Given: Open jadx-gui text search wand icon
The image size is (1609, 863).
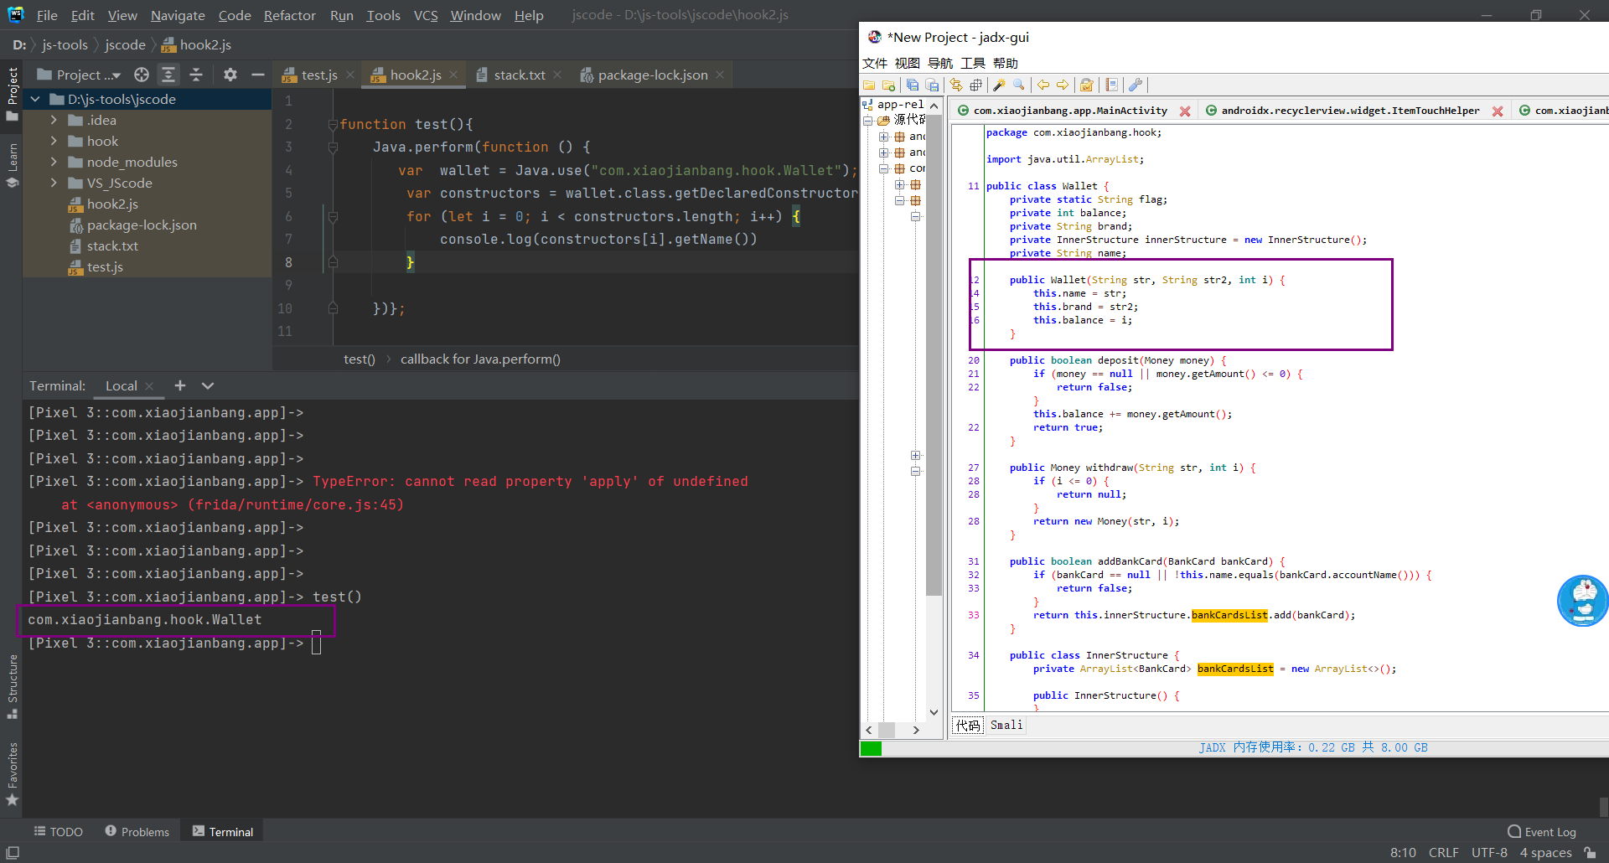Looking at the screenshot, I should coord(999,85).
